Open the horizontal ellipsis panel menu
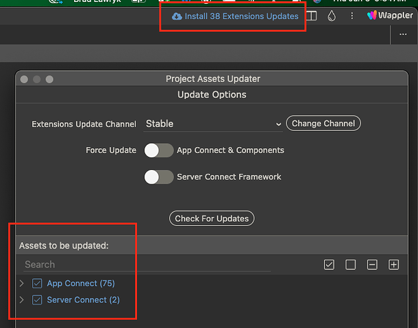Screen dimensions: 418x328 coord(403,34)
